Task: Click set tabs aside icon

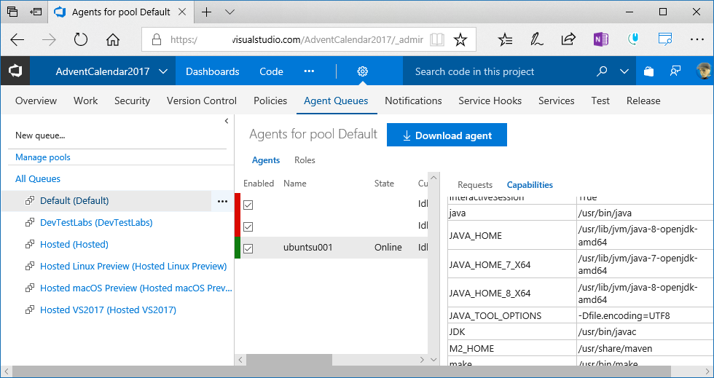Action: (x=37, y=12)
